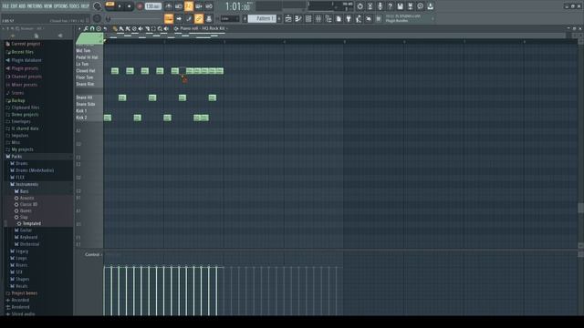
Task: Select the Zoom tool in piano roll
Action: [x=160, y=28]
